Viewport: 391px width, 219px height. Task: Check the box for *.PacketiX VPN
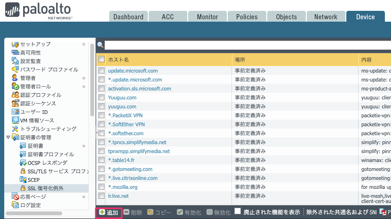click(101, 115)
